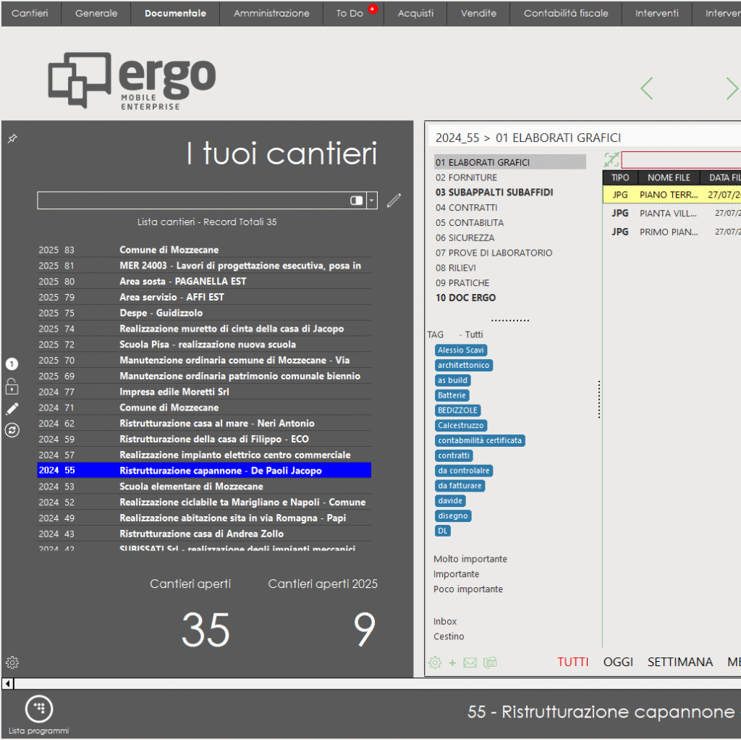The image size is (741, 740).
Task: Go to the previous record with the green left arrow
Action: pyautogui.click(x=646, y=88)
